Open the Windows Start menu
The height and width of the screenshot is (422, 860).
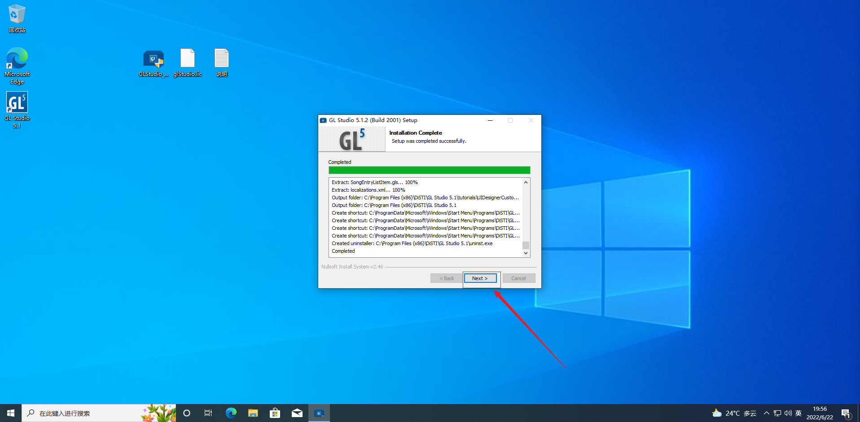11,413
